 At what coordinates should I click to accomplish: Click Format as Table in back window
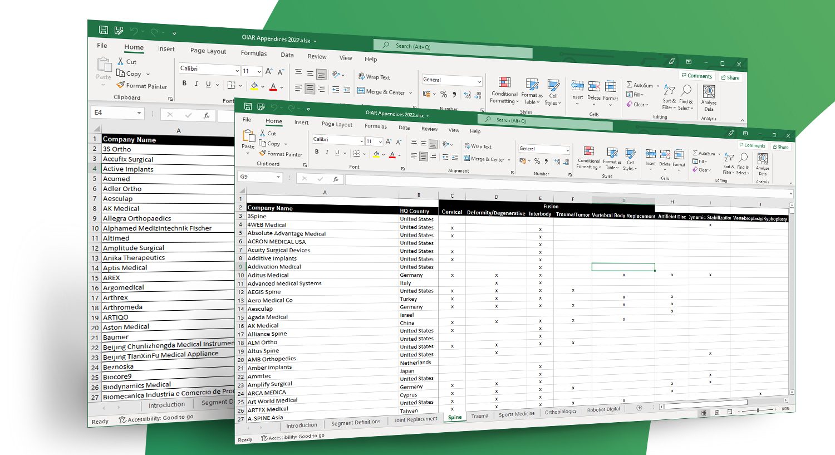tap(532, 92)
